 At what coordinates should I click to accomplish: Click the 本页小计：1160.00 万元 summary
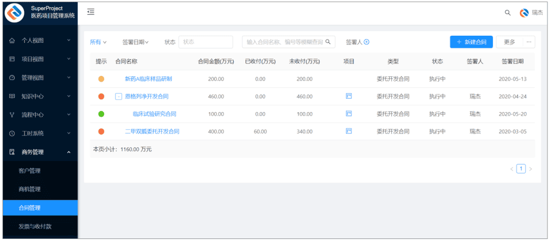pyautogui.click(x=122, y=149)
